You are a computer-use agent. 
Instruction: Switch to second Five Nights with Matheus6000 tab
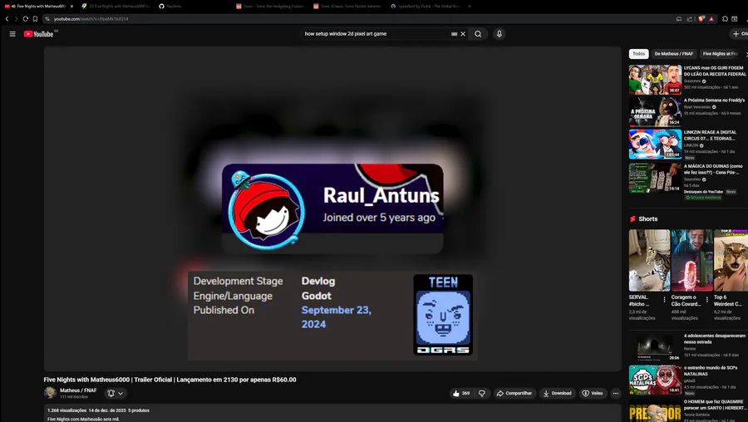pos(116,6)
